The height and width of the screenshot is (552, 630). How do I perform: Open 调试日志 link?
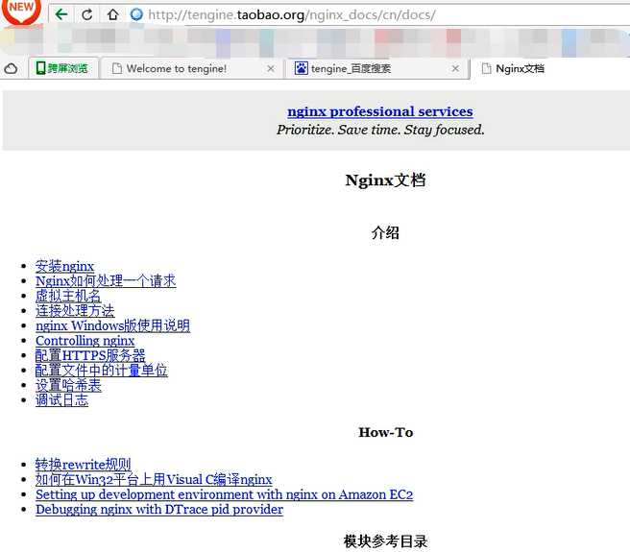[61, 399]
